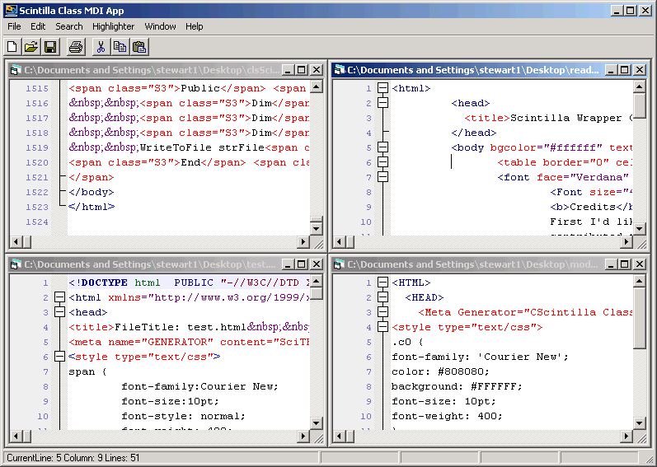Open the Window menu

coord(160,26)
